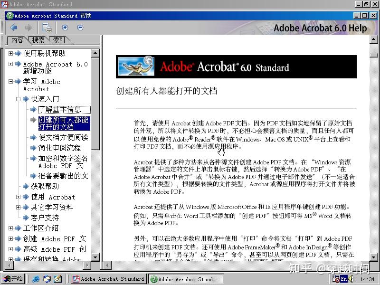Click arrow icon beside 工作区介绍
This screenshot has width=380, height=285.
[x=18, y=228]
